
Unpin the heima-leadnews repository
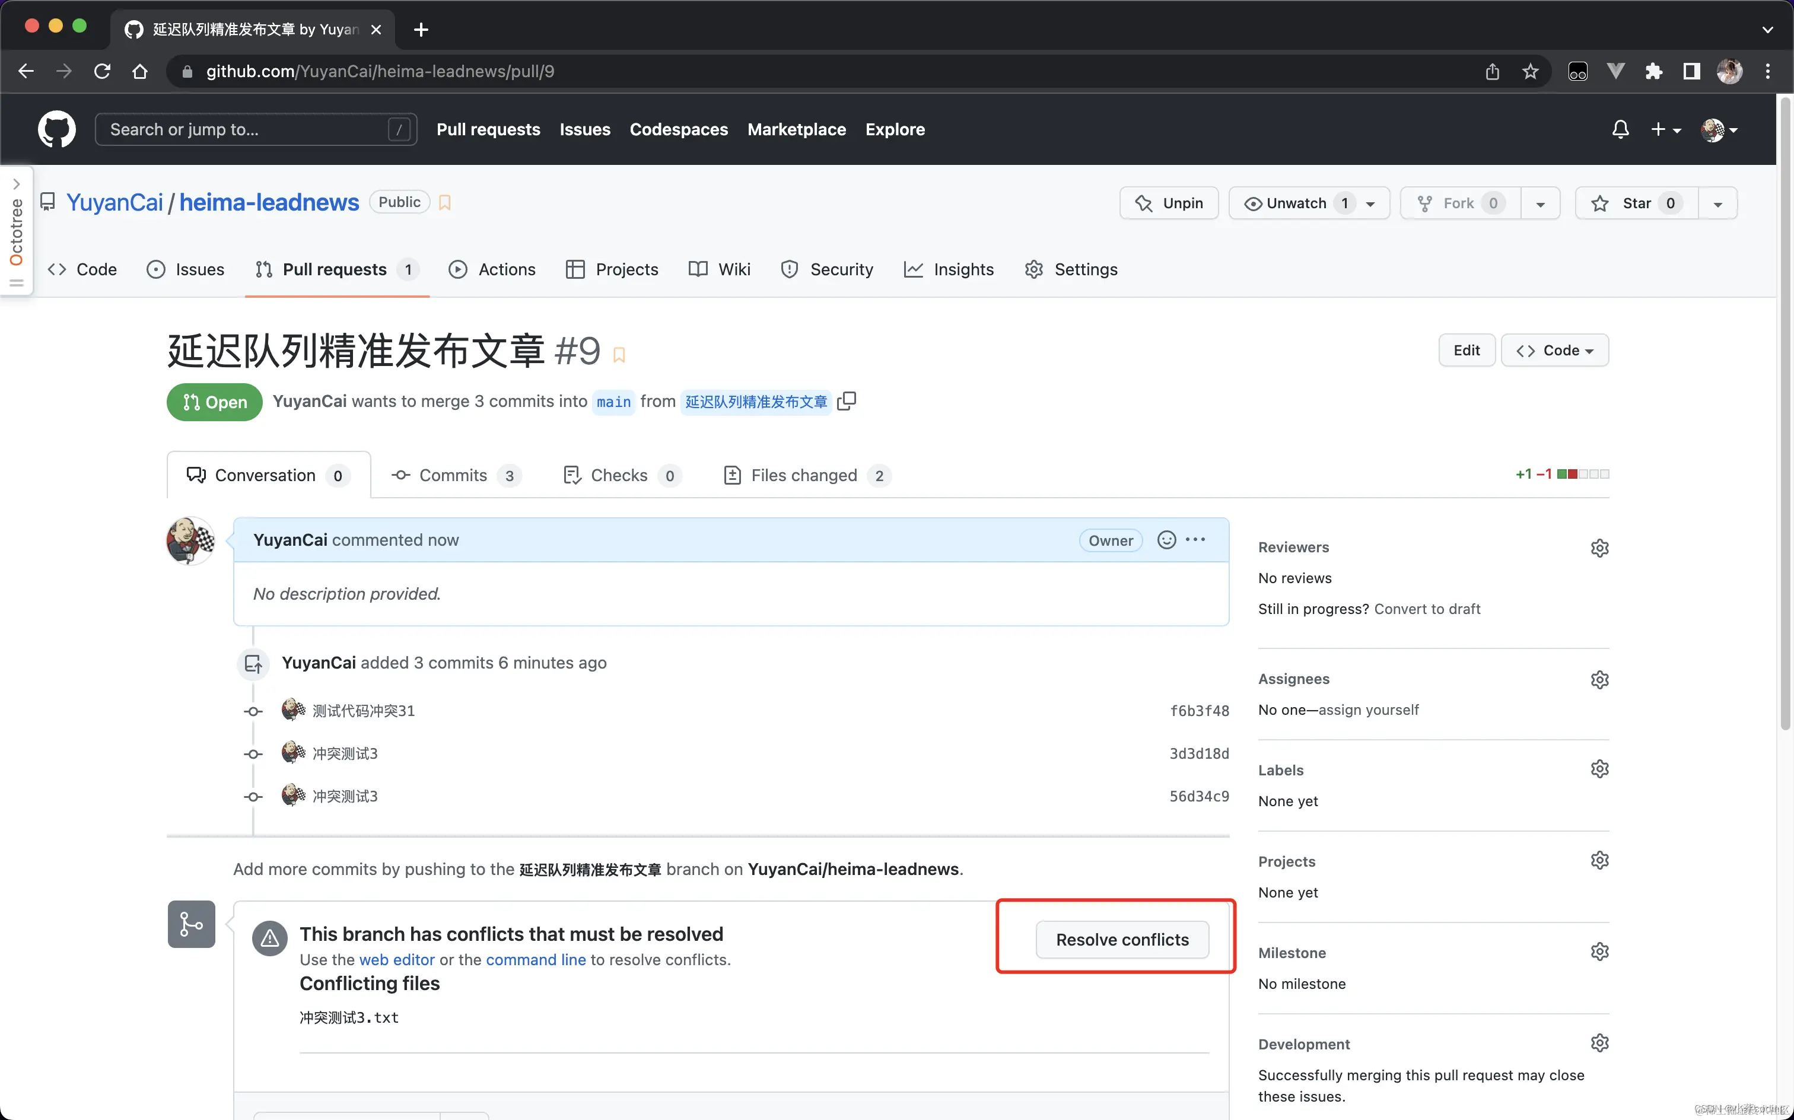pos(1168,203)
